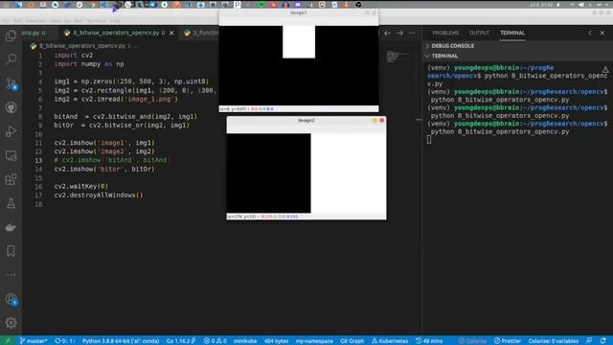Click the synchronize changes status item
The image size is (613, 345).
64,341
